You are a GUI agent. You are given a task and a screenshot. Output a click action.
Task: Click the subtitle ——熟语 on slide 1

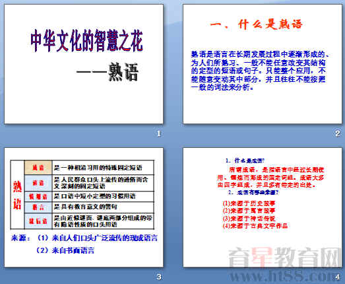click(108, 72)
